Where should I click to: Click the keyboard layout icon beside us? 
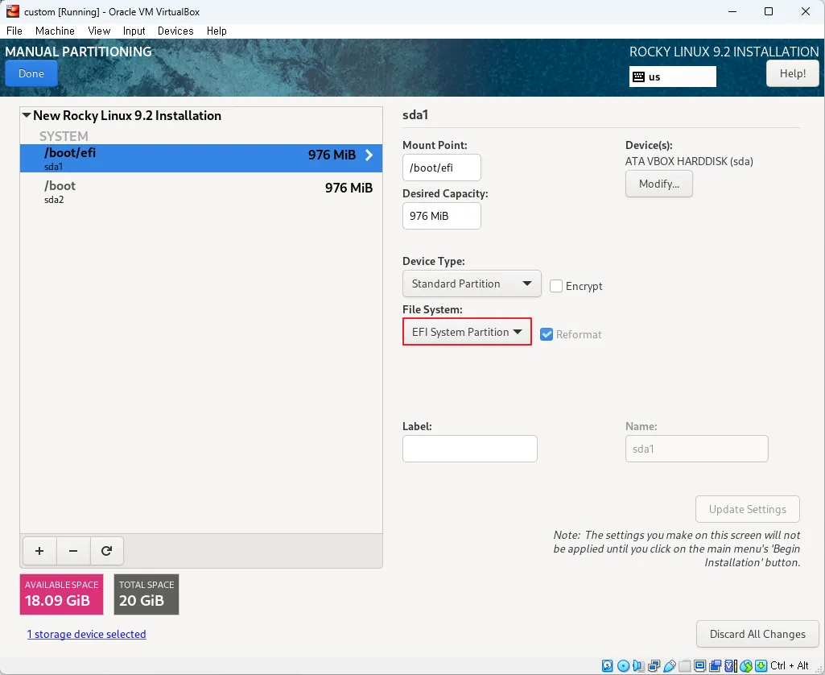[x=639, y=77]
